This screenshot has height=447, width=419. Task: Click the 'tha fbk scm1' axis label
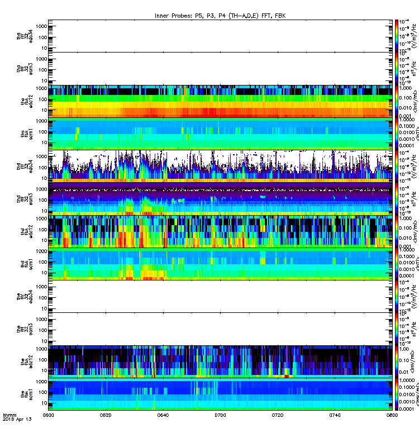(27, 134)
